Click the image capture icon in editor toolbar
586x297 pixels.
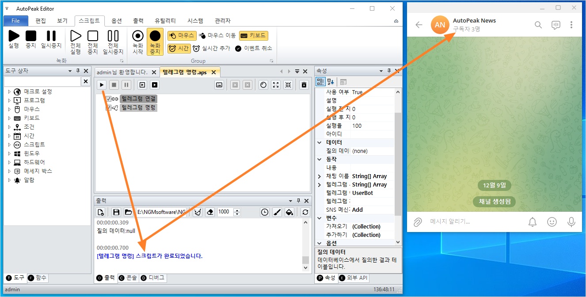point(219,85)
